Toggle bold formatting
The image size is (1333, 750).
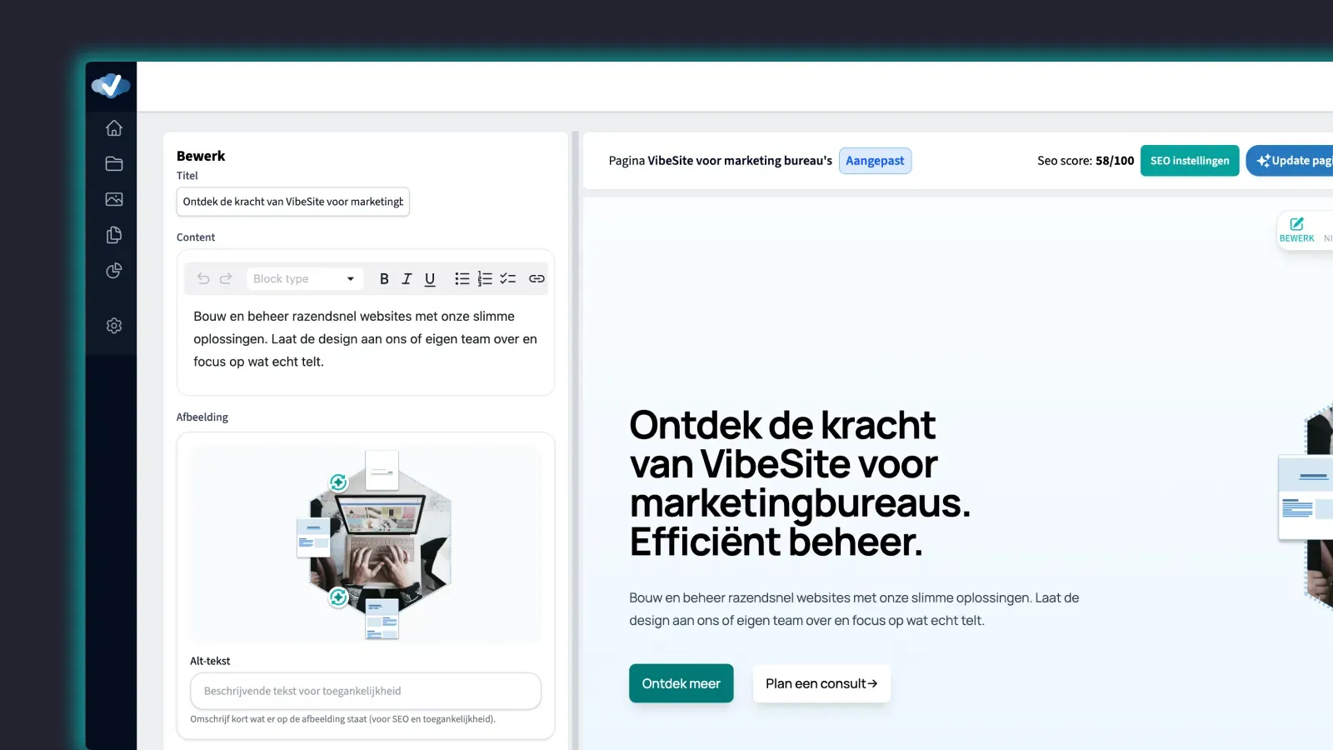coord(384,279)
